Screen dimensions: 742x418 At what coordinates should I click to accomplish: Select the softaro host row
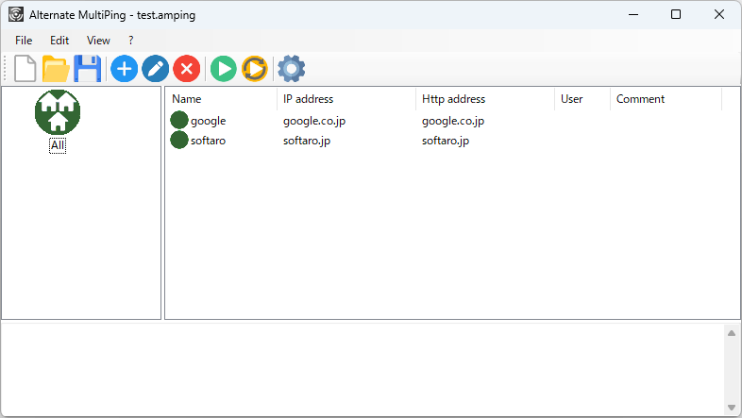point(208,141)
